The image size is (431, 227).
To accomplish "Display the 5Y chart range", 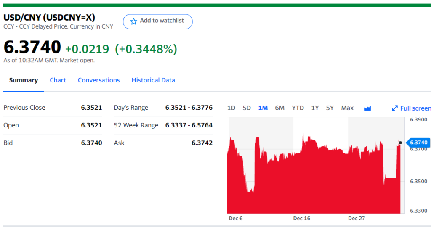I will [x=330, y=108].
